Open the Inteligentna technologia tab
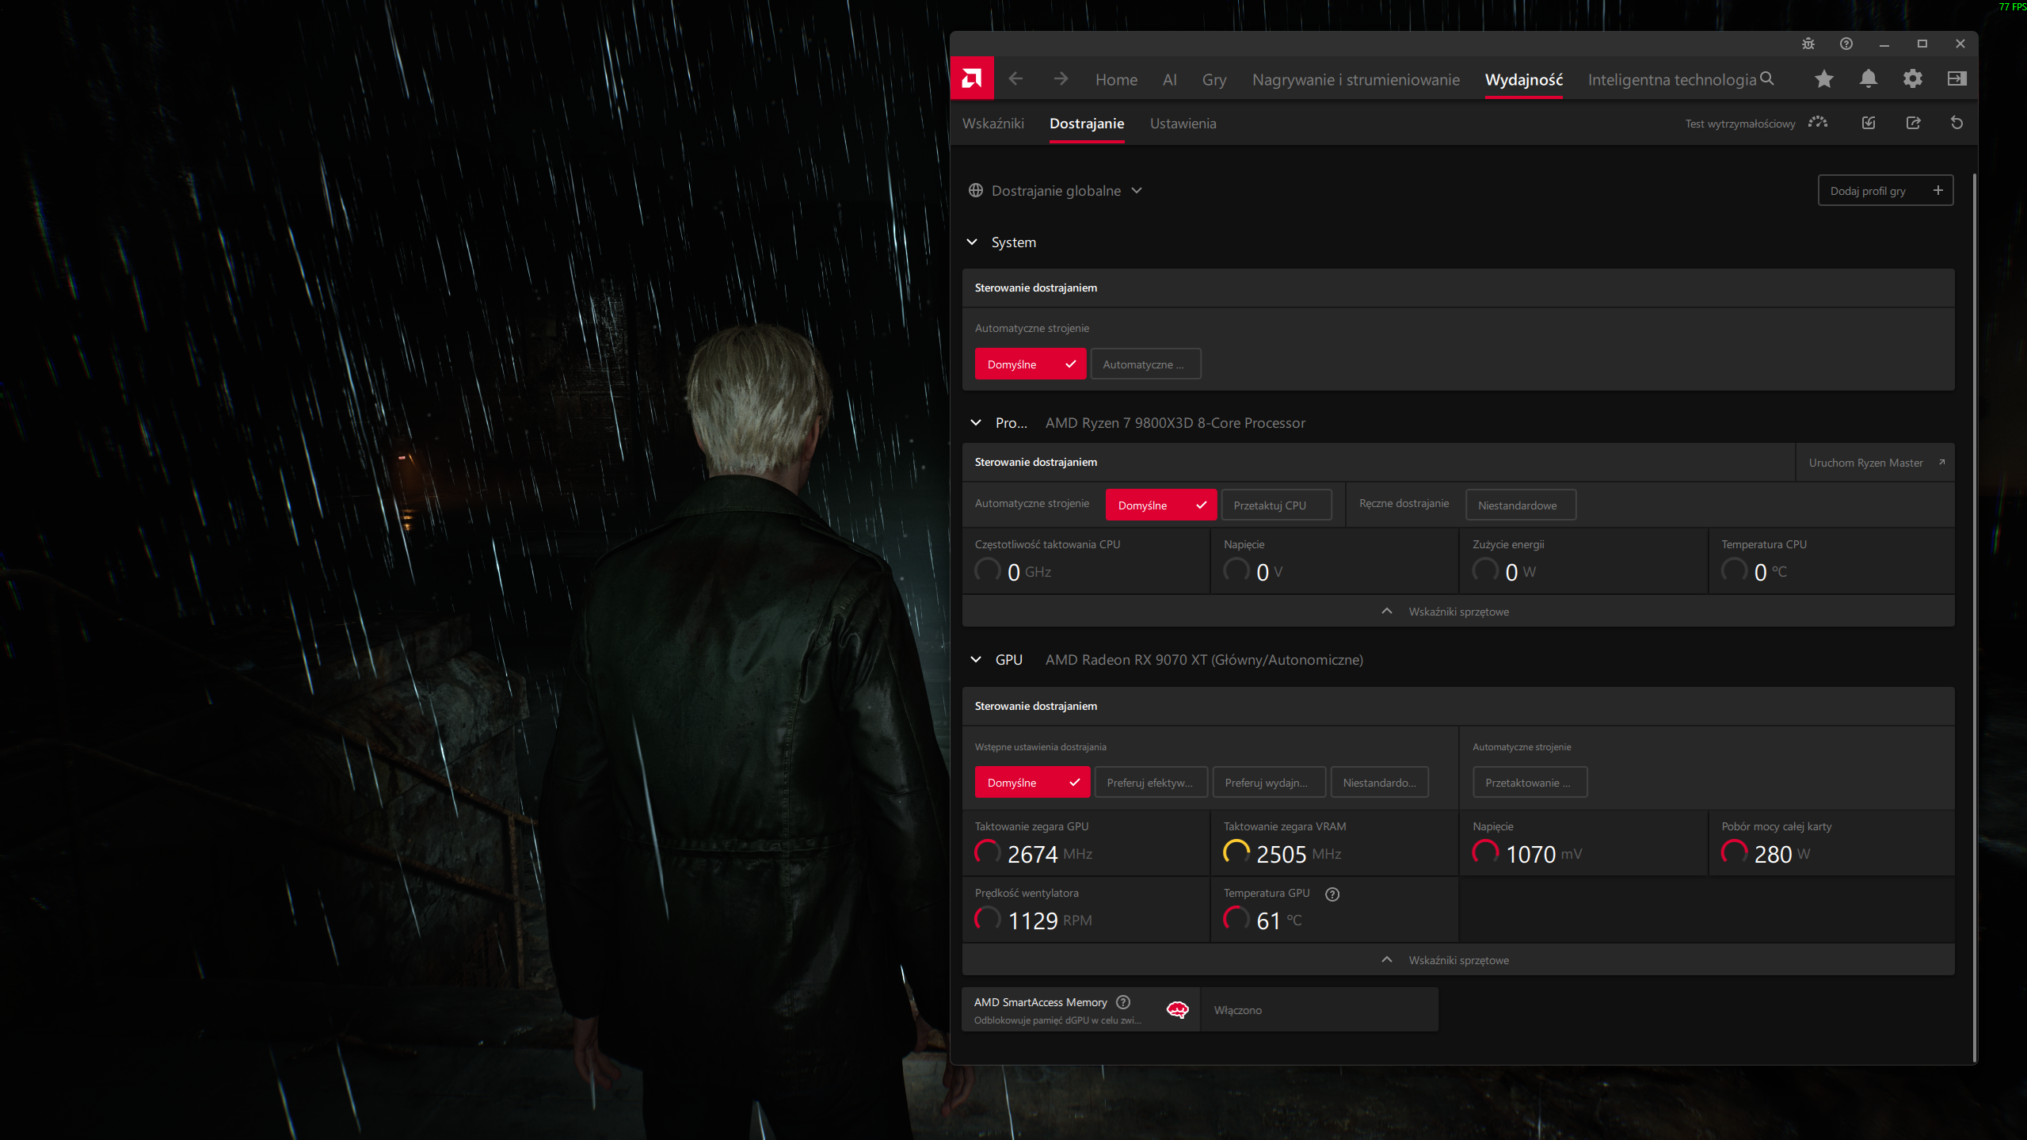This screenshot has height=1140, width=2027. click(1672, 80)
